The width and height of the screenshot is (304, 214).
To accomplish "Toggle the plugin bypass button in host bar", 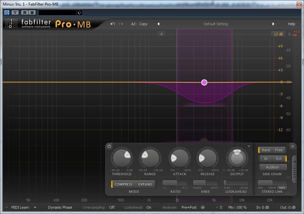I will coord(7,13).
